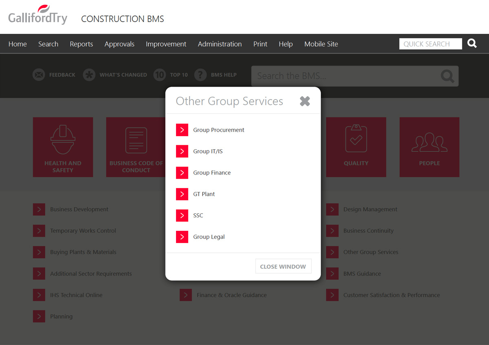Click the arrow icon beside SSC
The image size is (489, 345).
tap(182, 215)
